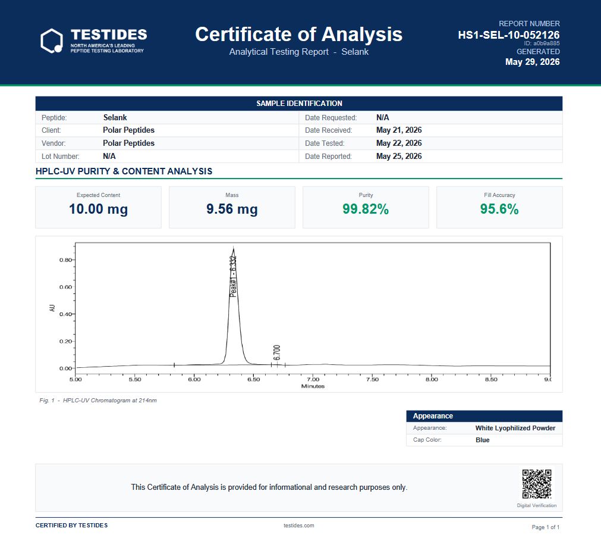This screenshot has height=547, width=601.
Task: Click the Page 1 of 1 indicator
Action: click(x=546, y=527)
